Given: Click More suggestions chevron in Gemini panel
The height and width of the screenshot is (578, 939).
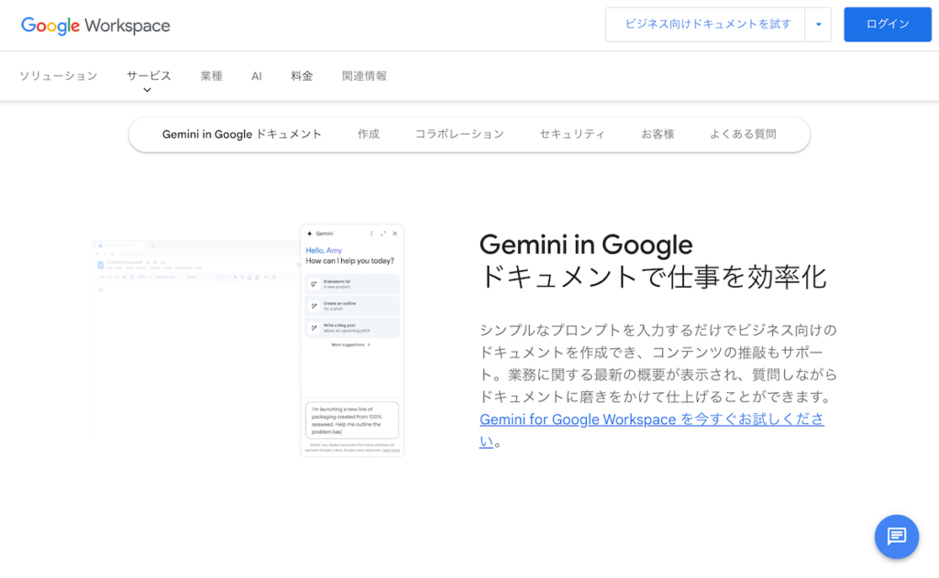Looking at the screenshot, I should pos(369,344).
